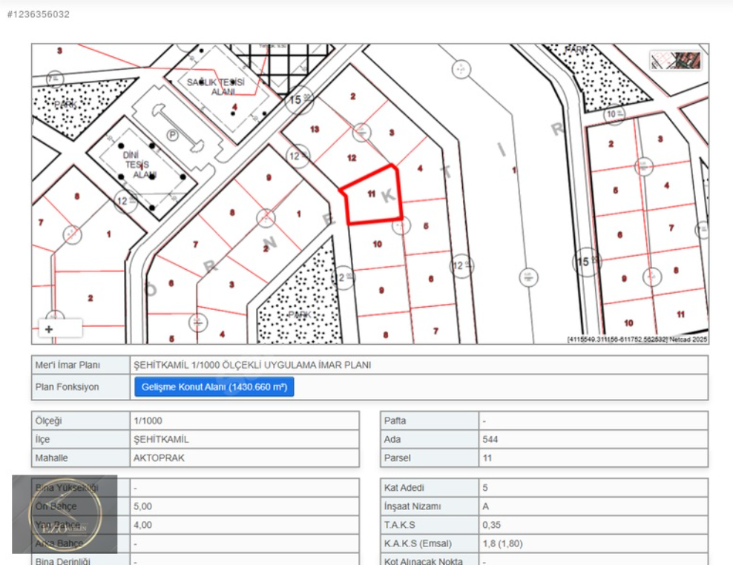Select the İnşaat Nizamı value A
This screenshot has height=565, width=733.
click(486, 506)
